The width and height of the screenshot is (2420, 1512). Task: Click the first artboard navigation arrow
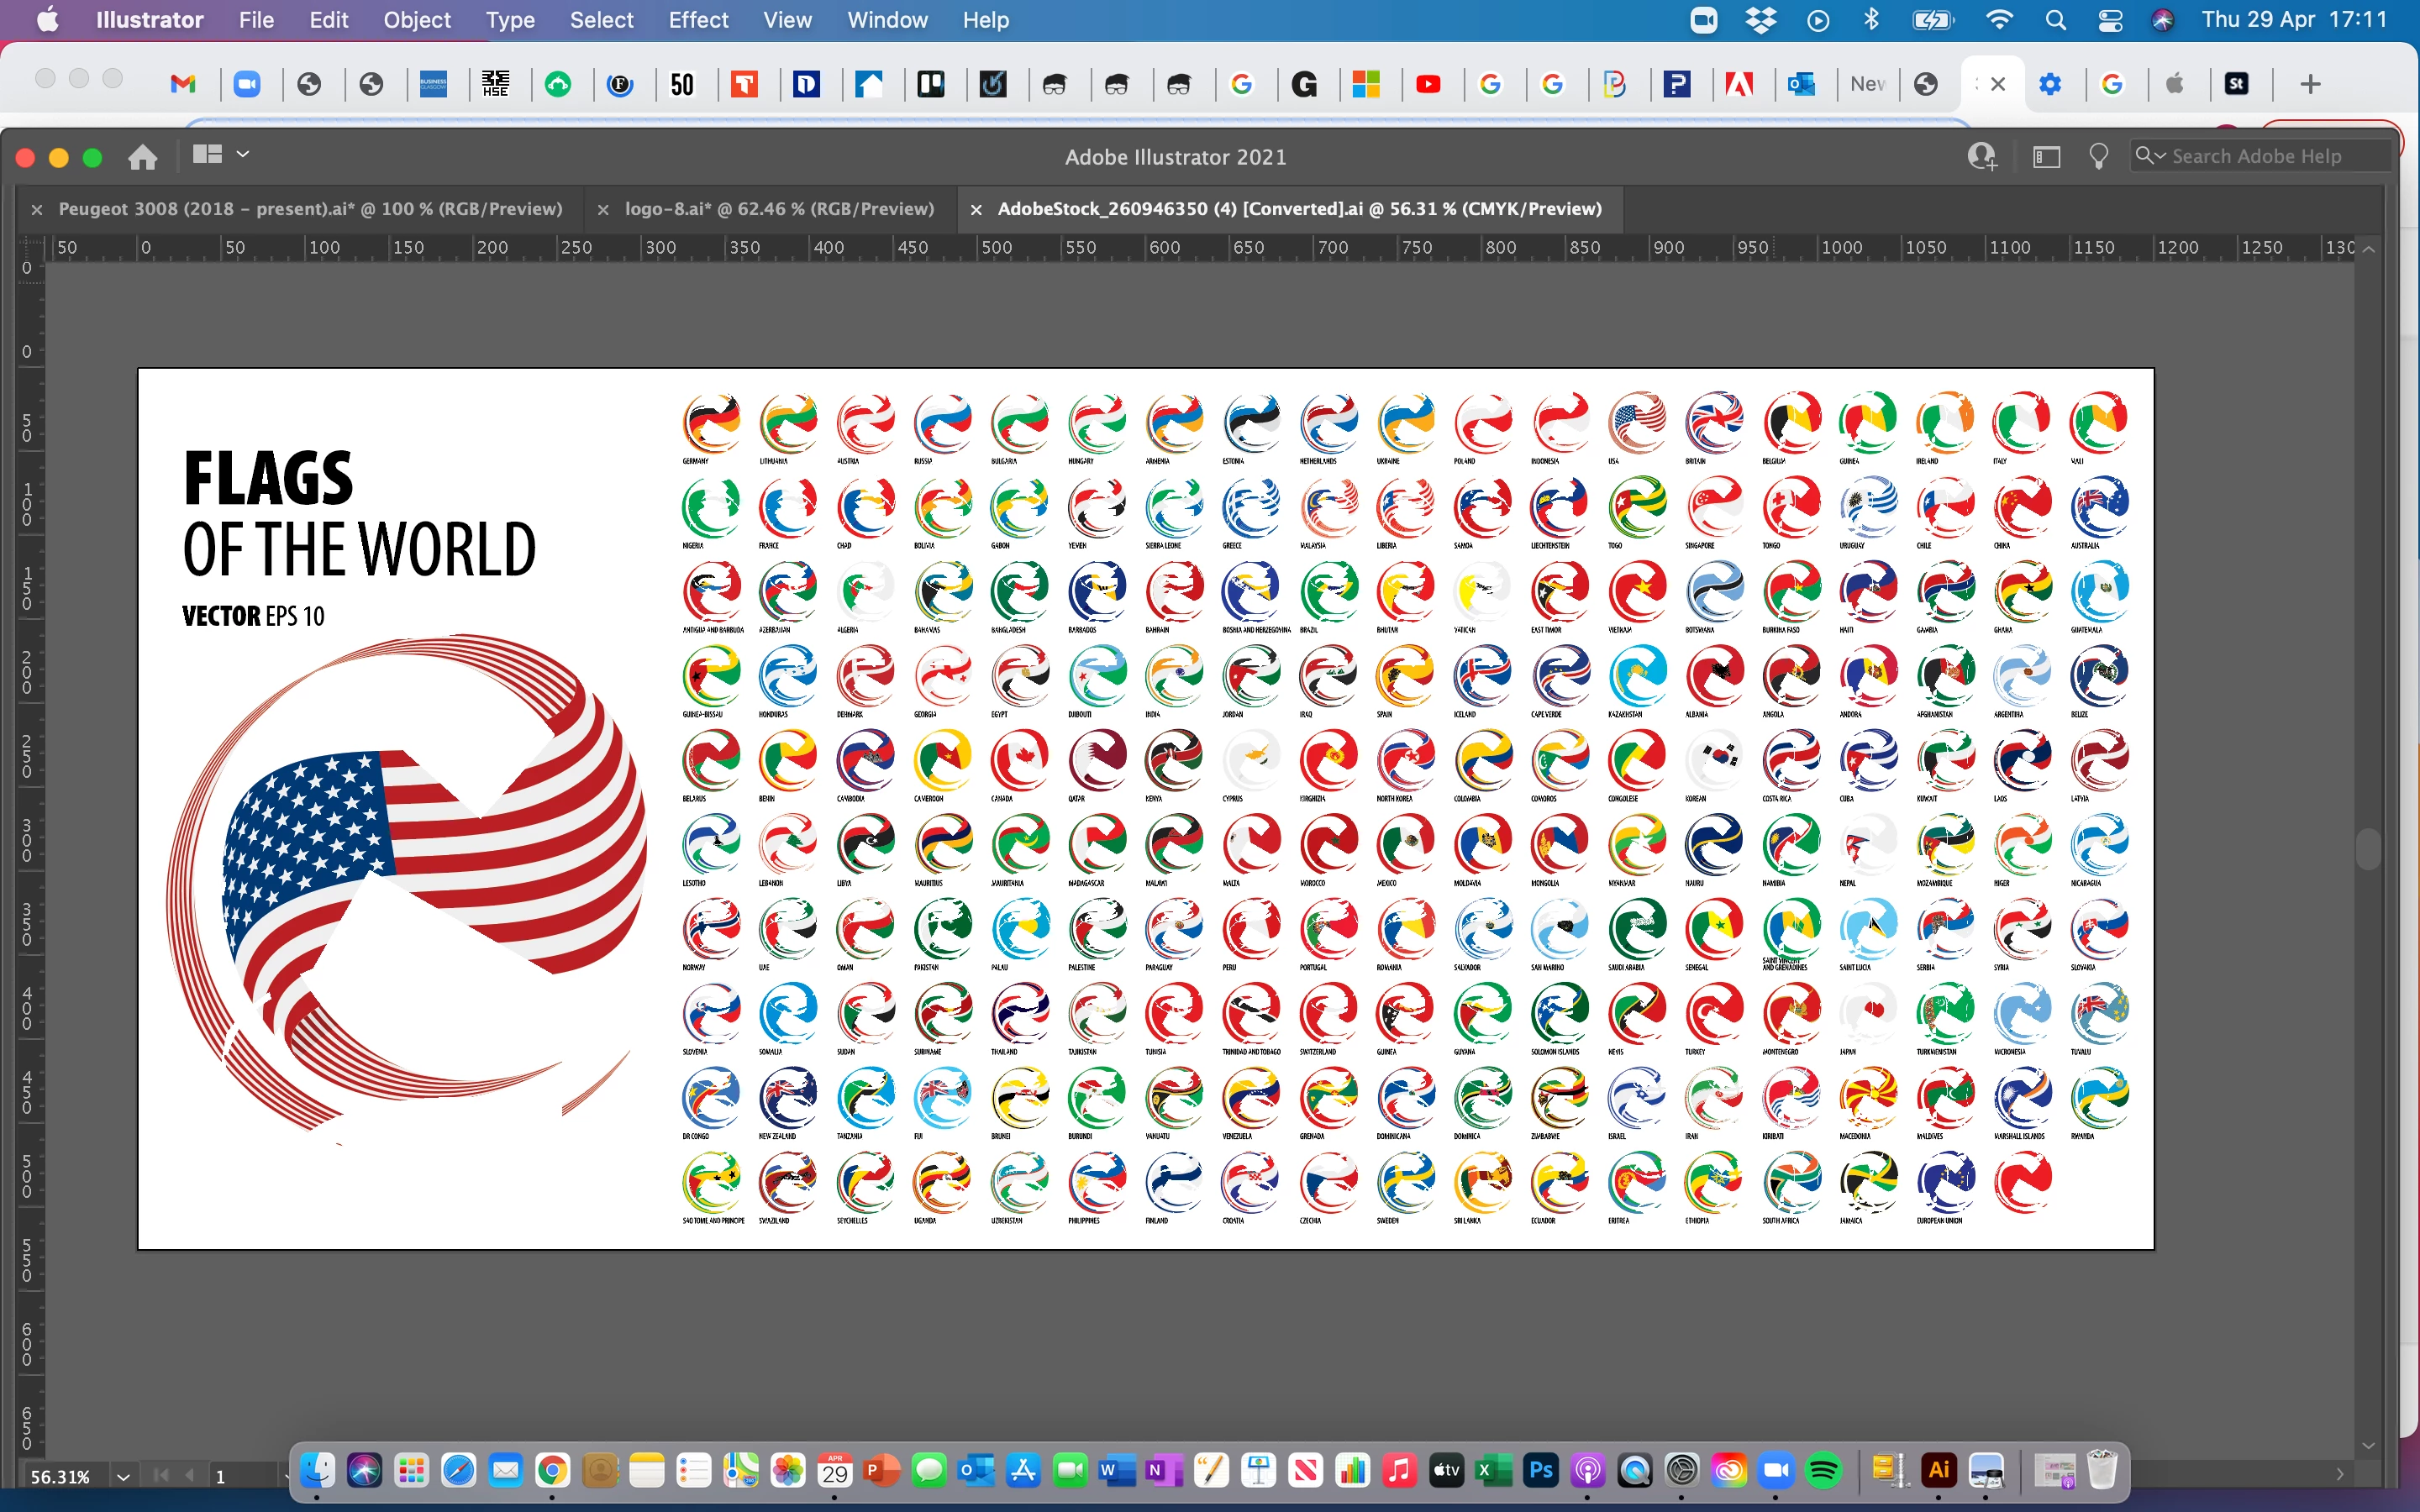tap(161, 1476)
